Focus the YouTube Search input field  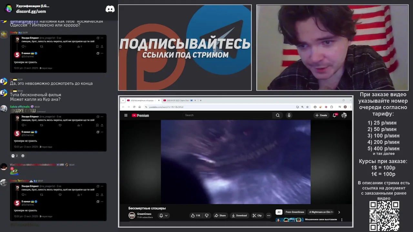pyautogui.click(x=227, y=115)
